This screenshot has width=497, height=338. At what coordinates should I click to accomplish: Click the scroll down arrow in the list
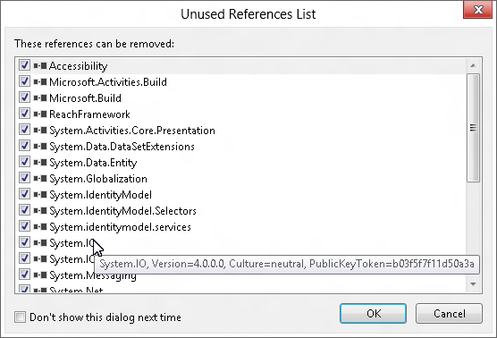(x=473, y=284)
